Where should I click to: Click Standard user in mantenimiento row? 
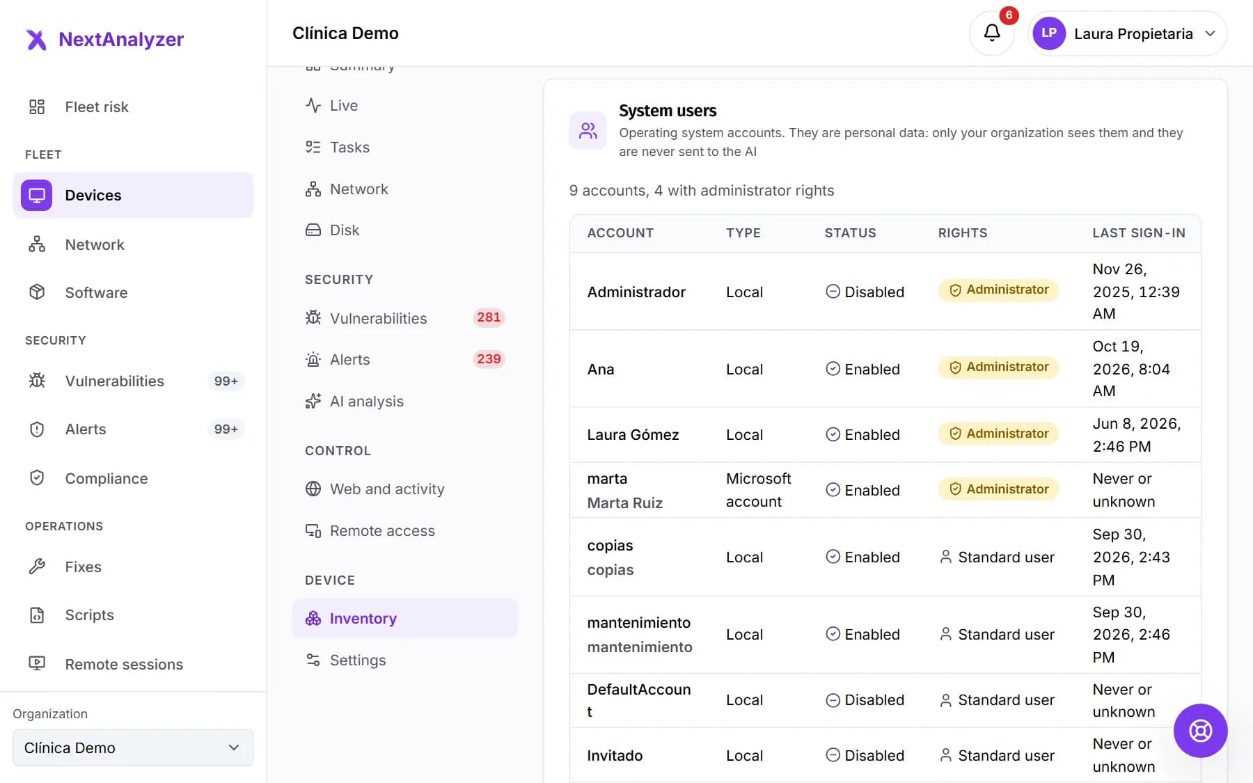point(997,634)
